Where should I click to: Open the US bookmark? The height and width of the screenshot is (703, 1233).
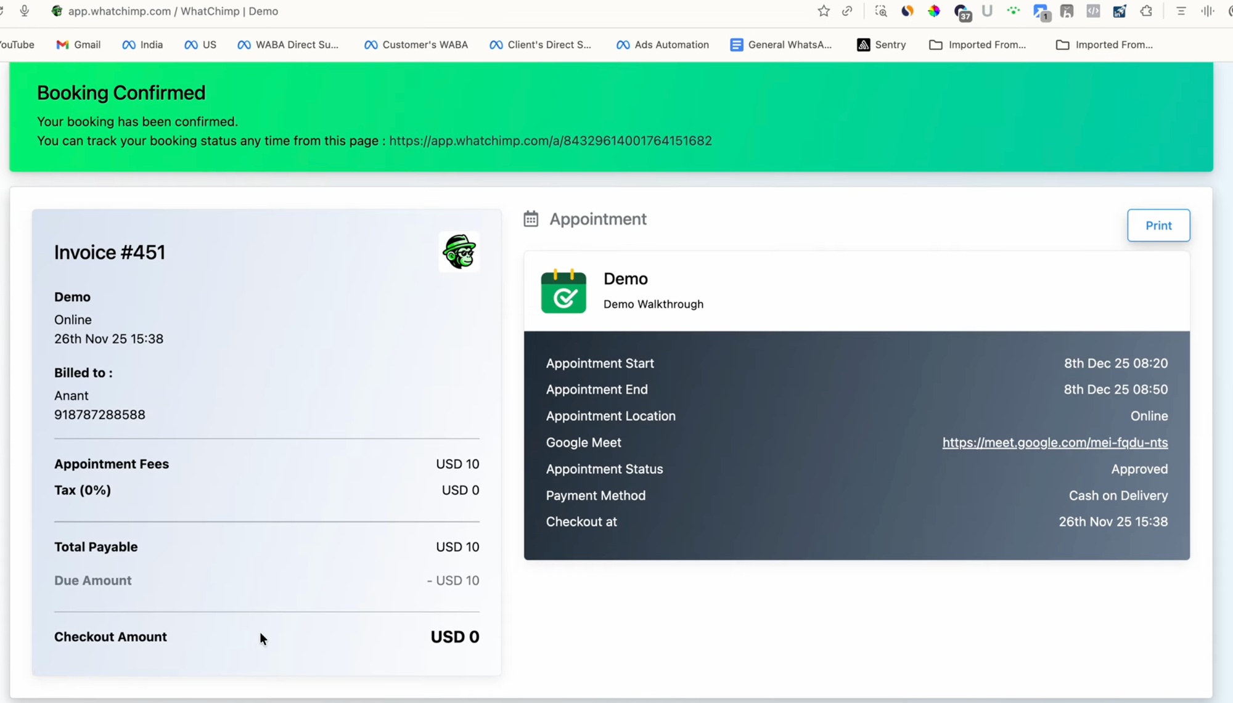[x=200, y=44]
